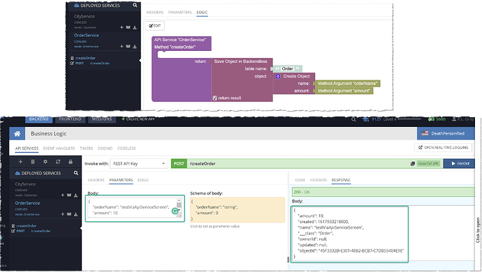Screen dimensions: 482x272
Task: Switch to the EVENT HANDLERS tab
Action: click(59, 149)
